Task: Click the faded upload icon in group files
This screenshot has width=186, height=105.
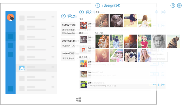Action: (x=157, y=12)
